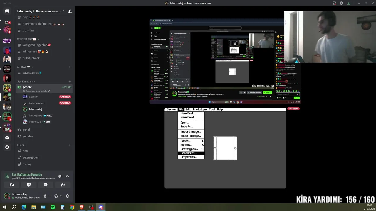This screenshot has height=211, width=376.
Task: Open Discord help question mark icon
Action: tap(341, 3)
